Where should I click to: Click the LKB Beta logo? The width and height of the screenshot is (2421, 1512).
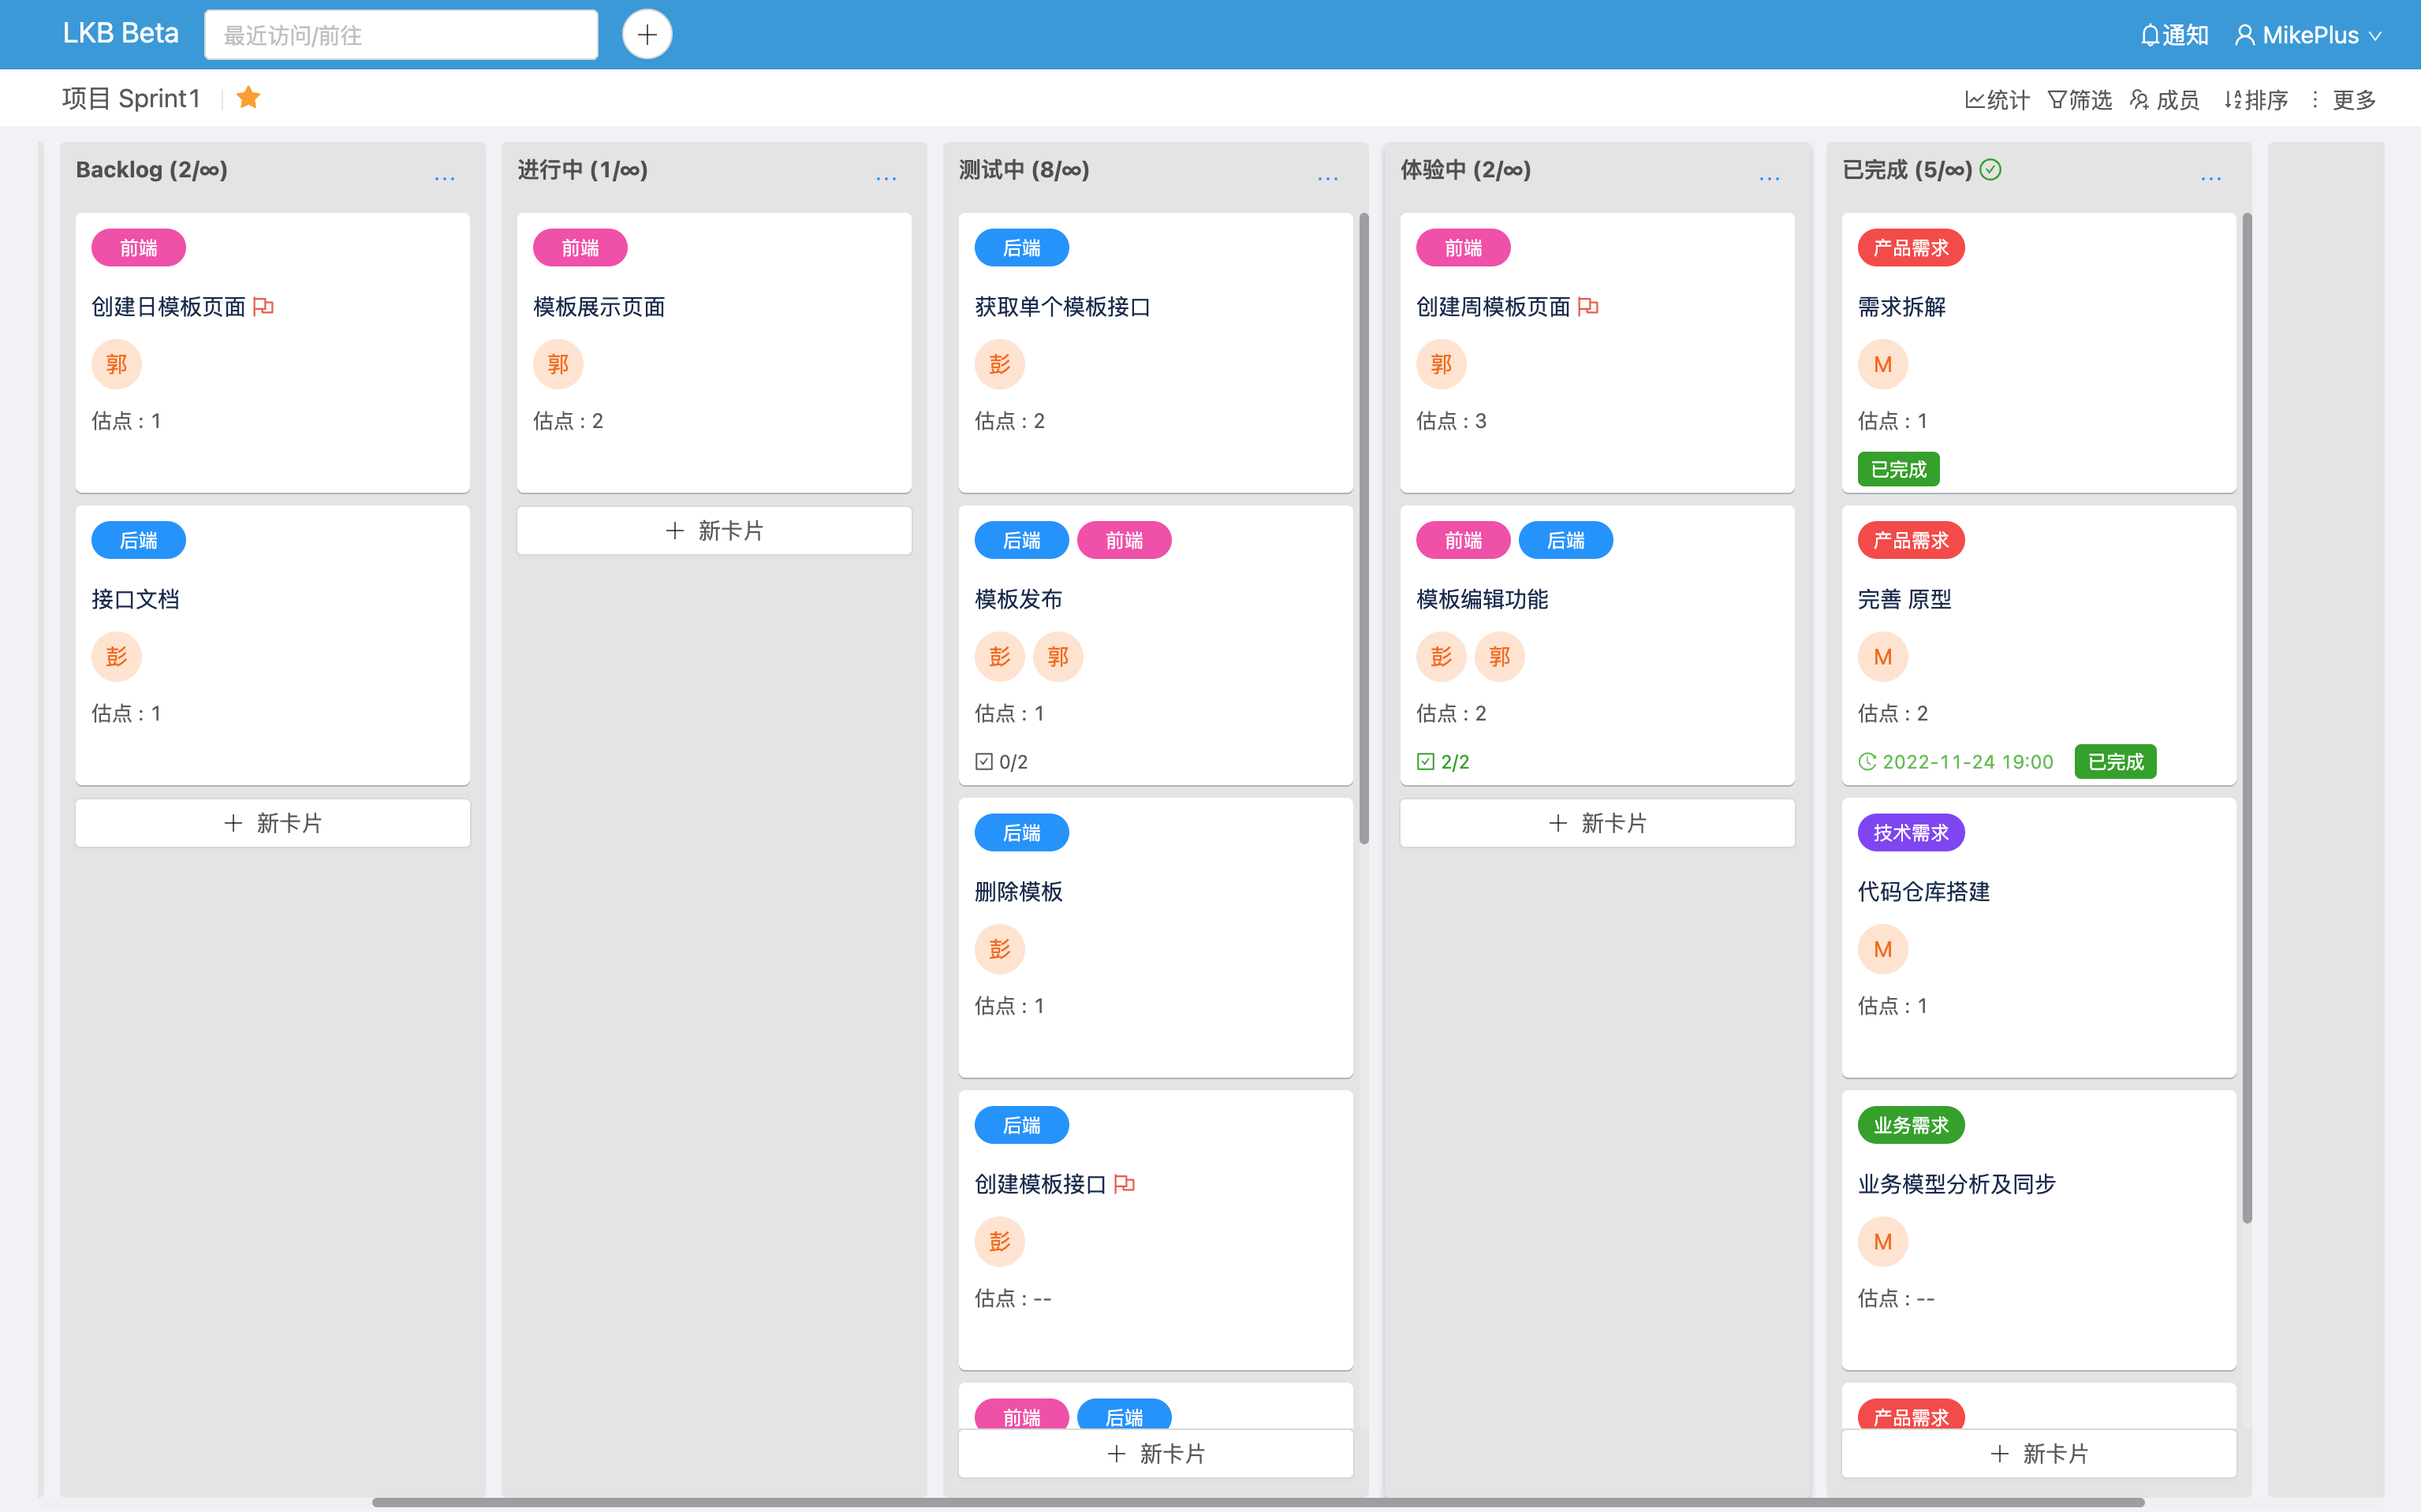click(120, 33)
